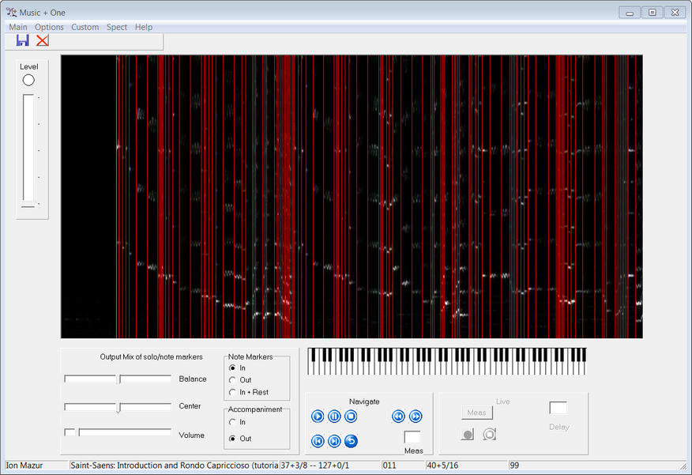Pause playback using the Navigate pause icon
The image size is (692, 475).
click(334, 417)
